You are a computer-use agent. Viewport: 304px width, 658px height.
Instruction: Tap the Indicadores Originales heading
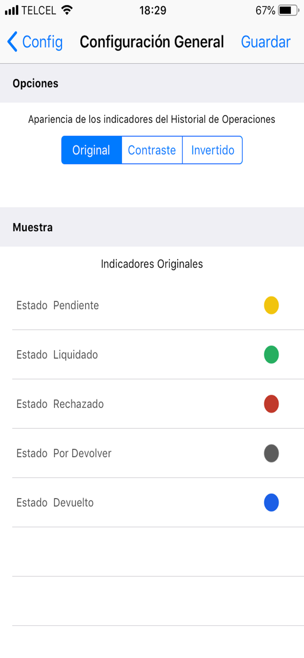pos(152,264)
